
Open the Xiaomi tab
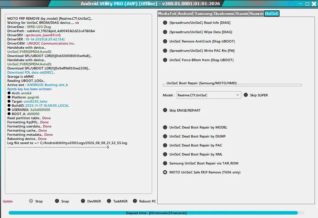[241, 13]
